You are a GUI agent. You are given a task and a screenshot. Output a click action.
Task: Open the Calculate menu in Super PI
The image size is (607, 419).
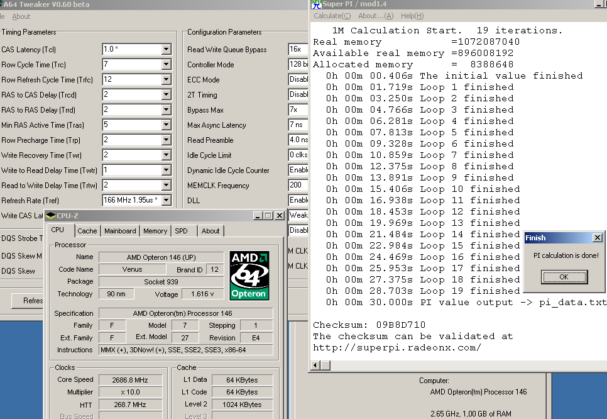coord(332,16)
